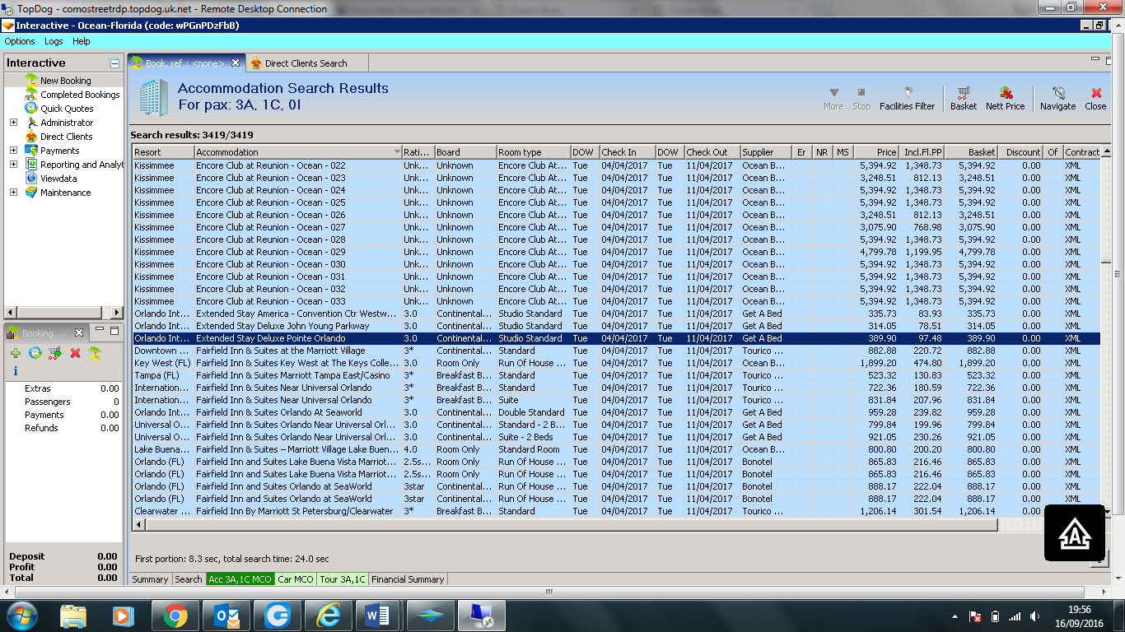Image resolution: width=1125 pixels, height=632 pixels.
Task: Open the Options menu
Action: pyautogui.click(x=20, y=41)
